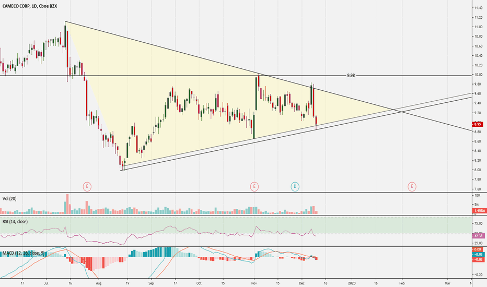The height and width of the screenshot is (287, 487).
Task: Click the Mar date axis label
Action: pyautogui.click(x=448, y=283)
